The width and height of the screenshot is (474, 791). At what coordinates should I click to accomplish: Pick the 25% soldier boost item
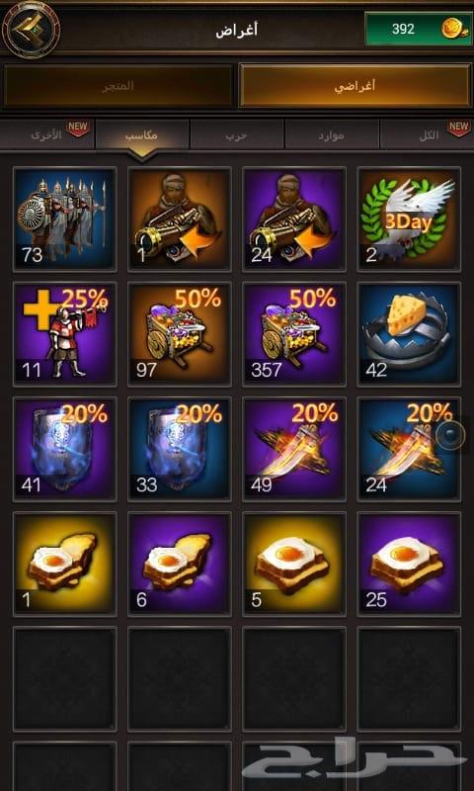point(65,334)
